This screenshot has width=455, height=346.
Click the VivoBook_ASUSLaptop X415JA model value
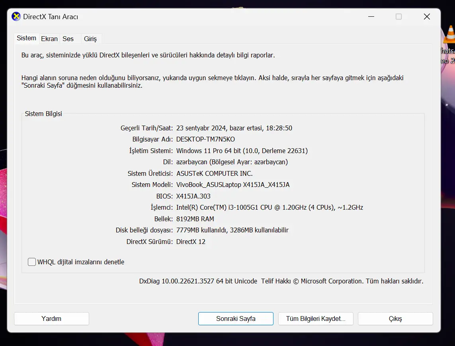coord(233,185)
